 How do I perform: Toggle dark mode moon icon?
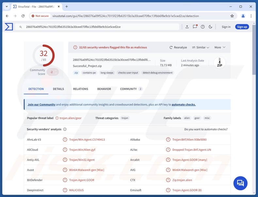(211, 27)
